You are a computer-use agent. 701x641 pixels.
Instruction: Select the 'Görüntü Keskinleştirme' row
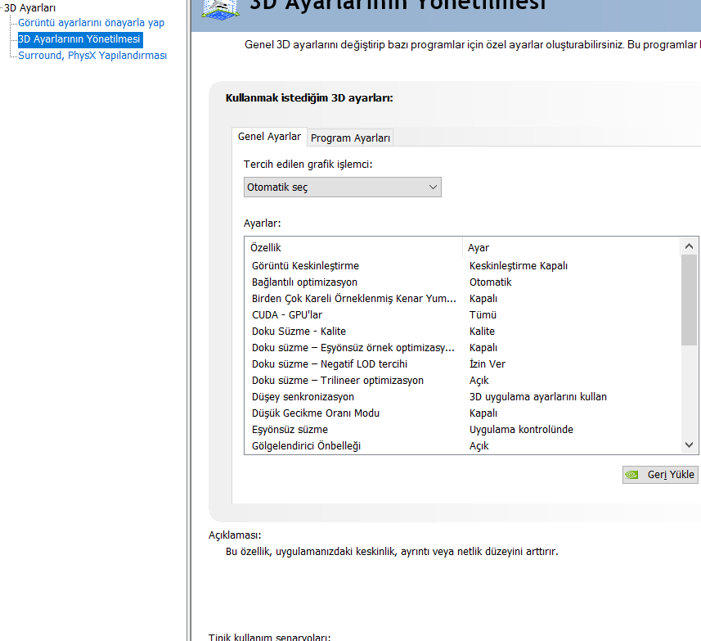[x=463, y=266]
